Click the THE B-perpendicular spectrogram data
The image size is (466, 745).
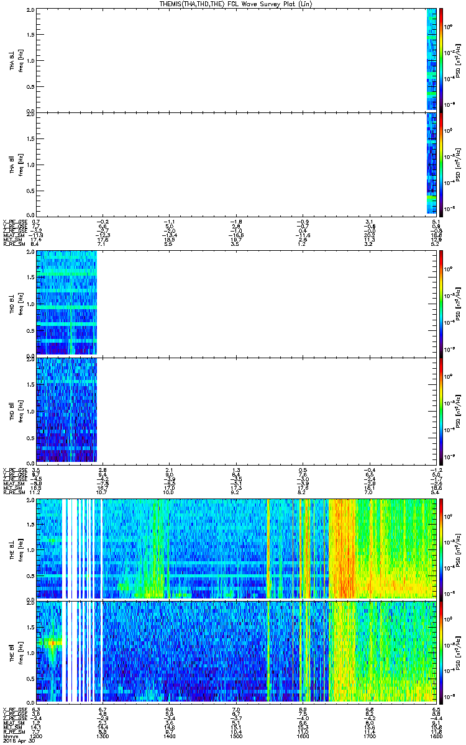click(236, 548)
